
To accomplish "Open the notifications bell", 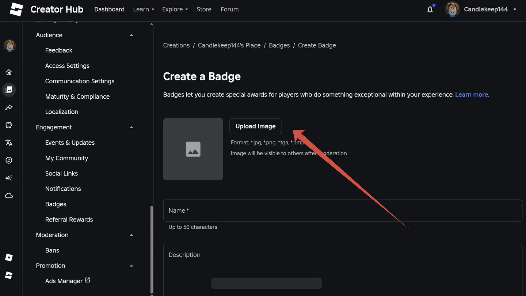I will 430,10.
